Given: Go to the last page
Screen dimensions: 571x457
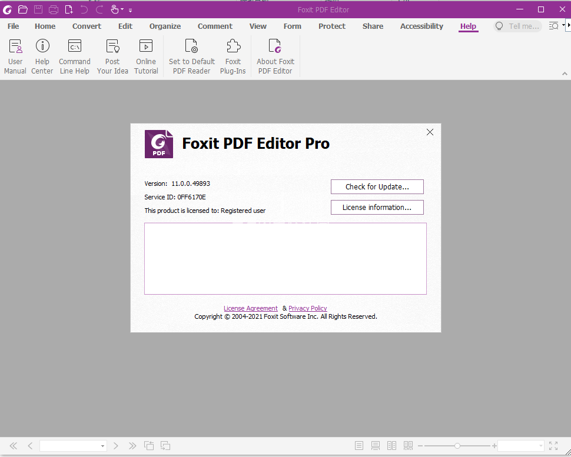Looking at the screenshot, I should point(132,446).
